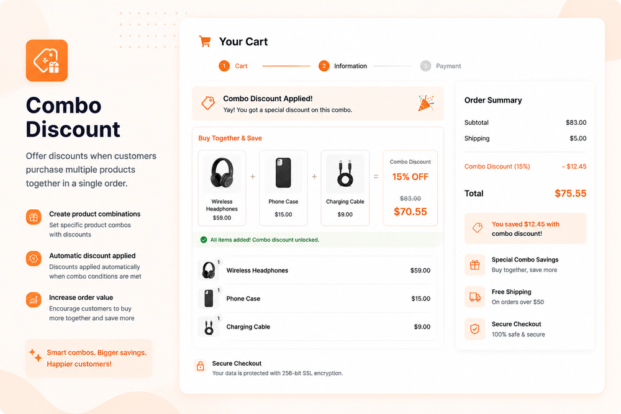Image resolution: width=621 pixels, height=414 pixels.
Task: Click Phone Case thumbnail in cart list
Action: [208, 299]
